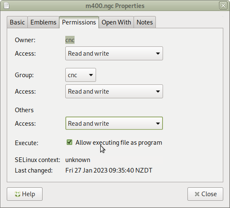The width and height of the screenshot is (230, 208).
Task: Click the Others access dropdown arrow
Action: pos(158,123)
